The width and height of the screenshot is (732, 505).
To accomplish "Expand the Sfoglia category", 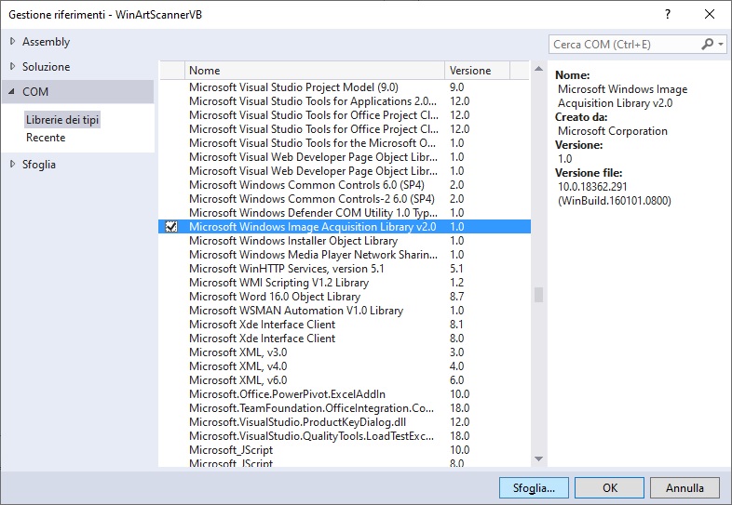I will coord(13,164).
